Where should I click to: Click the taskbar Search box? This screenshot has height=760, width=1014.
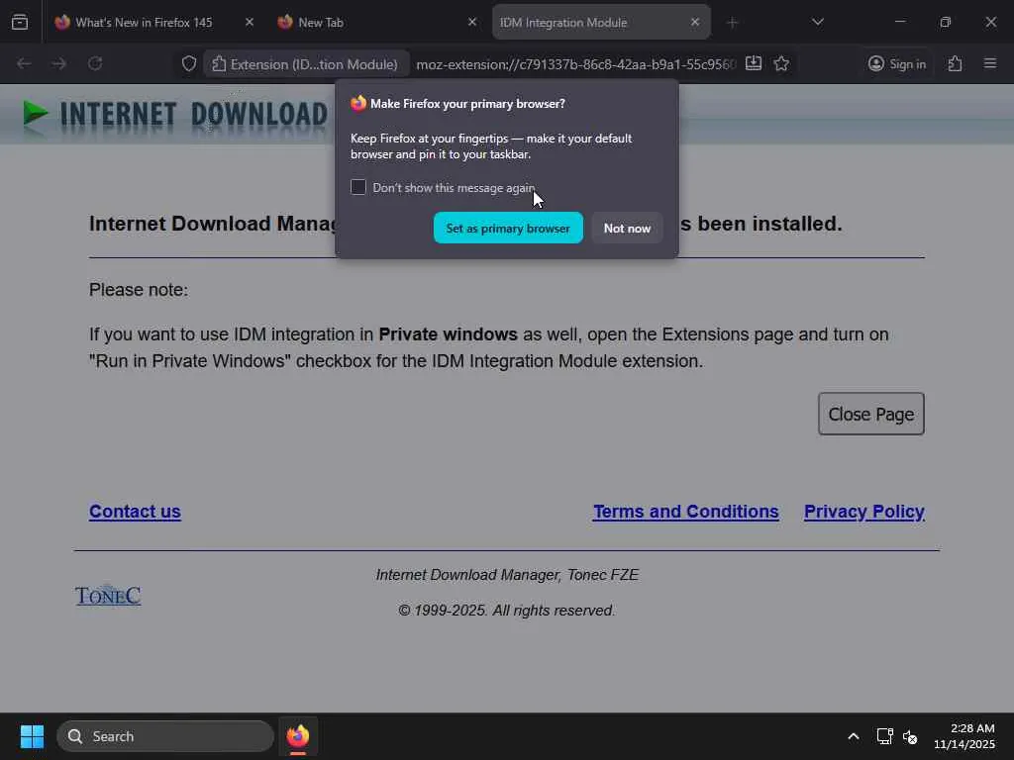(165, 736)
